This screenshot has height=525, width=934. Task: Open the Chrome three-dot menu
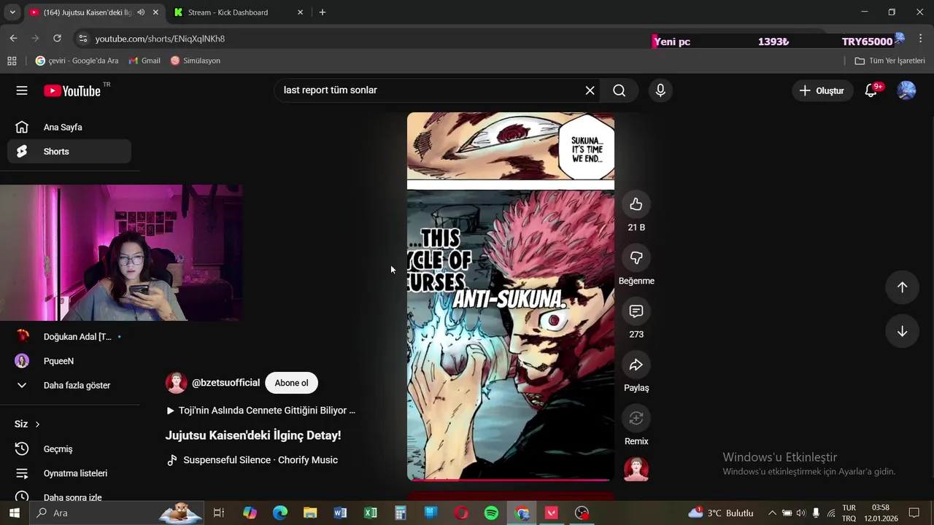[x=920, y=39]
